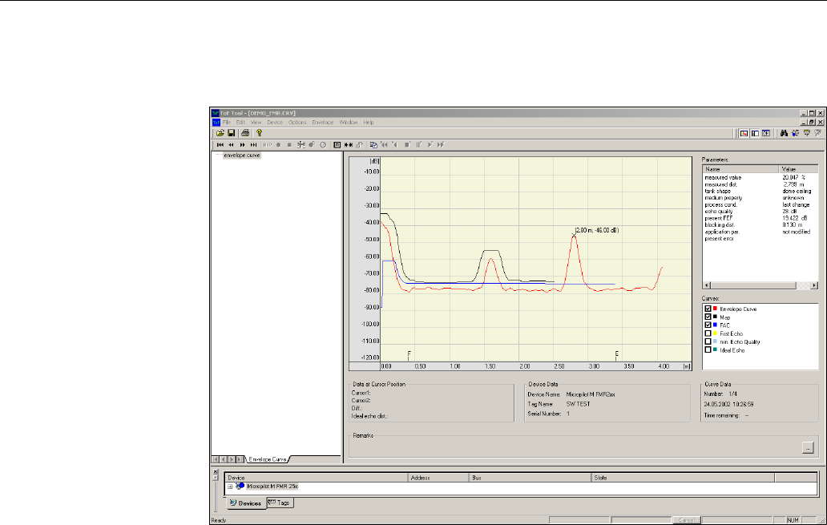
Task: Select the blocking dist. parameter row
Action: coord(760,224)
